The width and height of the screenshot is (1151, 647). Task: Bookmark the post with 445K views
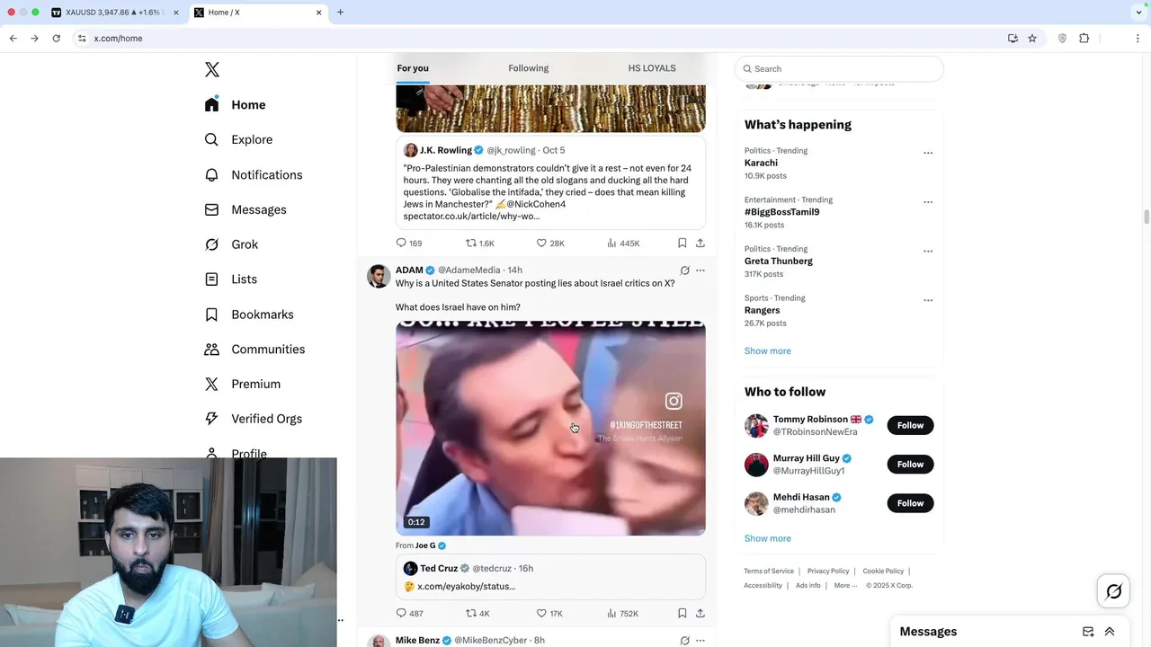pyautogui.click(x=682, y=243)
